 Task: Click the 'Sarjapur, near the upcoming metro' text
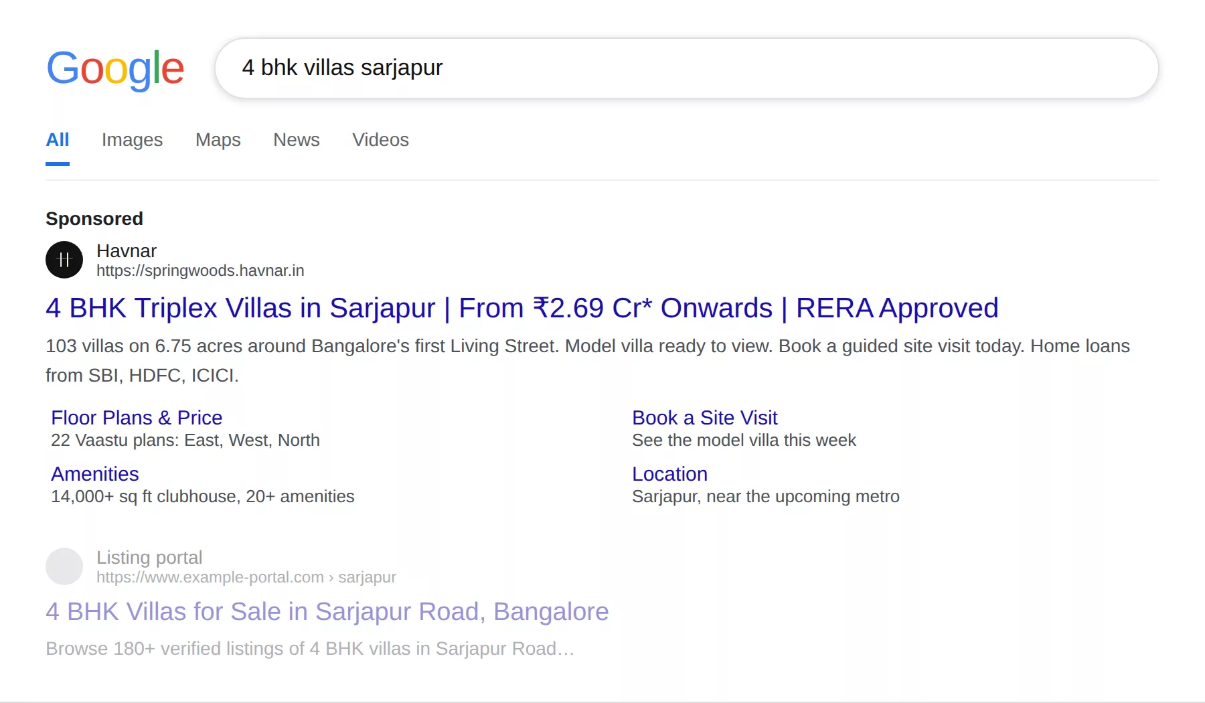pos(766,497)
